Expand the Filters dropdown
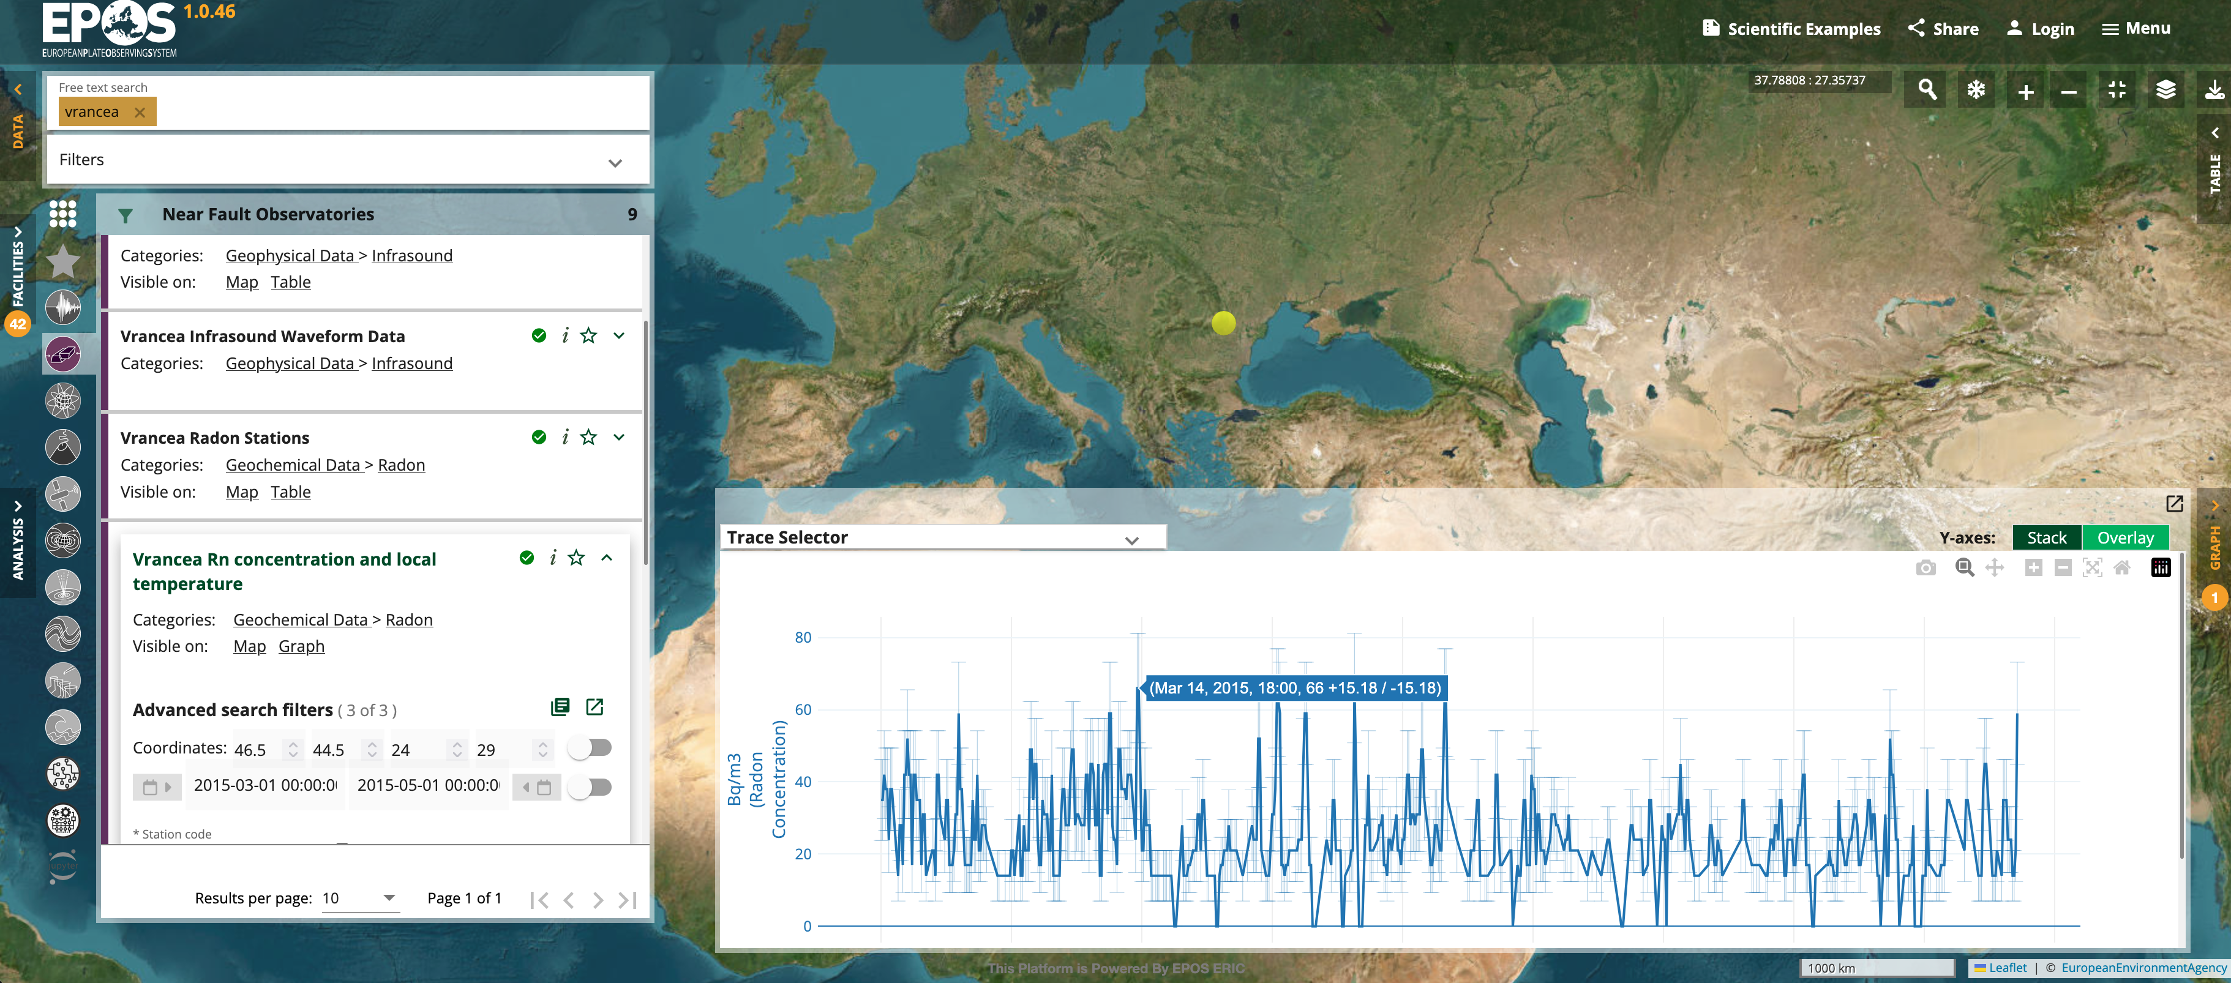Viewport: 2231px width, 983px height. (x=615, y=162)
